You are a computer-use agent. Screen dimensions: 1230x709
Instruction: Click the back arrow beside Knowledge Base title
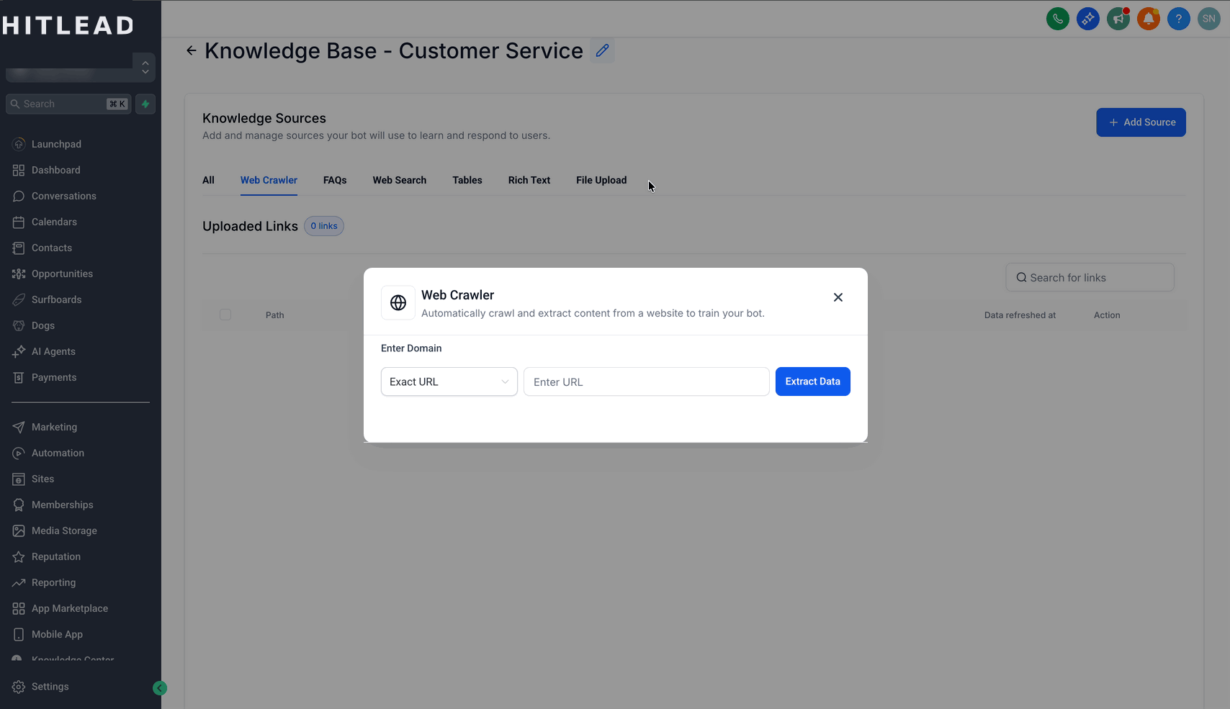pyautogui.click(x=191, y=50)
